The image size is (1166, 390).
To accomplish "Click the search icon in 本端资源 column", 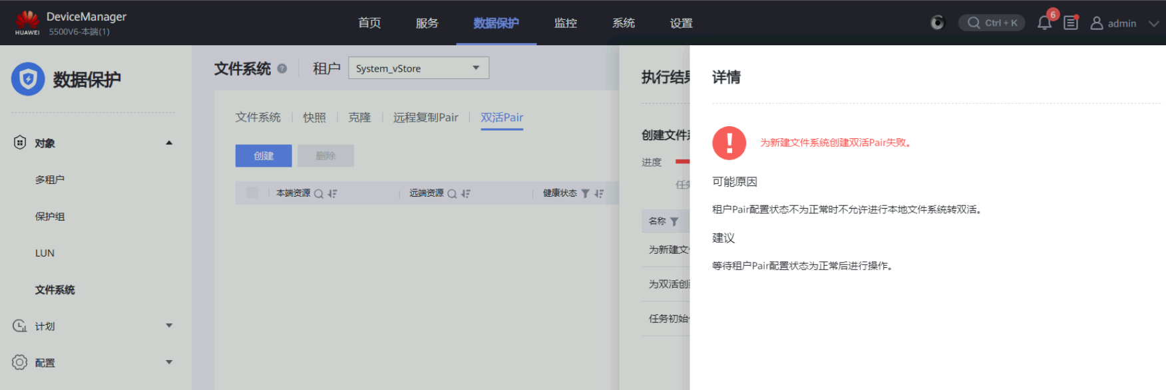I will pyautogui.click(x=319, y=194).
